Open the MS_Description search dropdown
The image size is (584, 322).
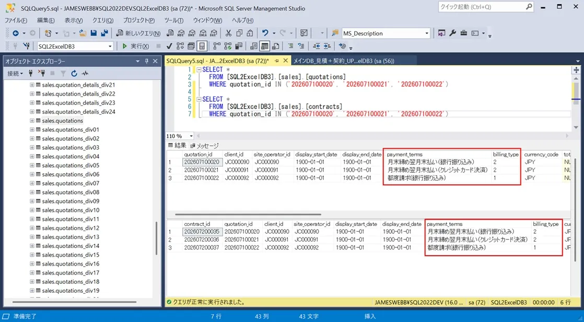point(427,33)
